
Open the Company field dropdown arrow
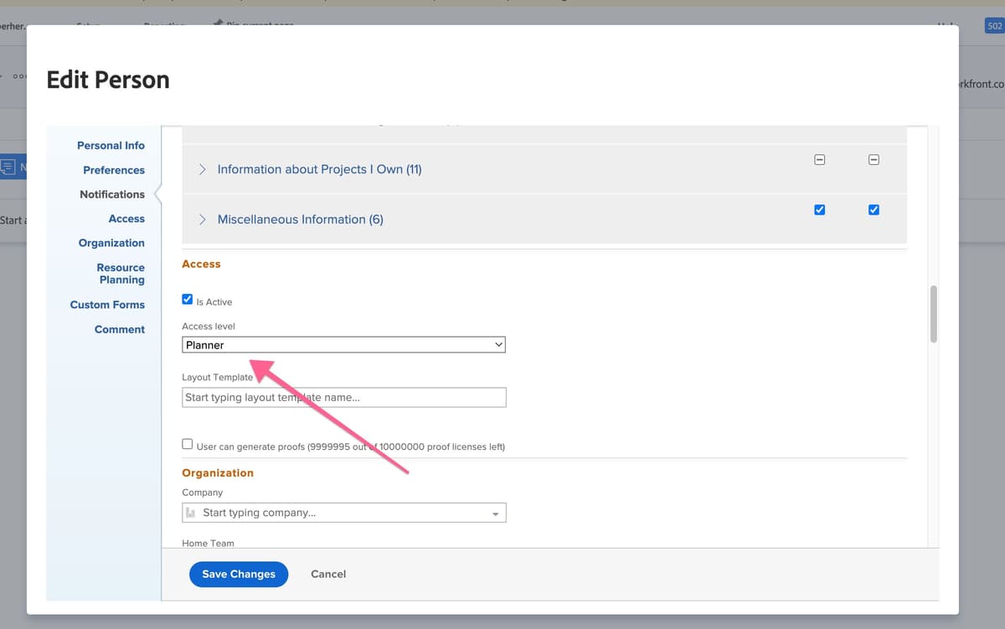coord(496,512)
